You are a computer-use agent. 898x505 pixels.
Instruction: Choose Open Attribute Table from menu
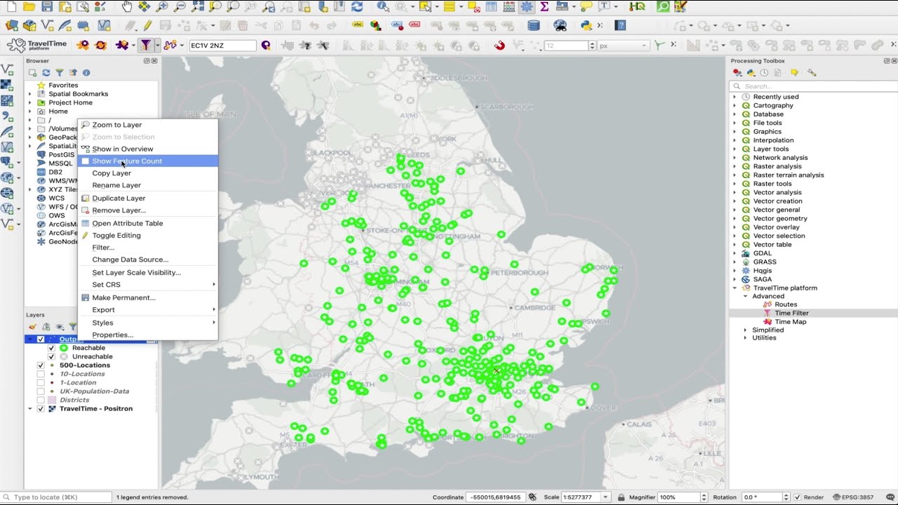click(148, 223)
